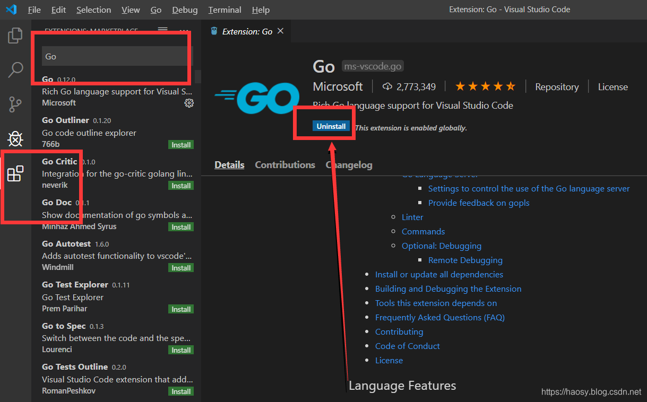Screen dimensions: 647x402
Task: Open the Debug menu
Action: [185, 10]
